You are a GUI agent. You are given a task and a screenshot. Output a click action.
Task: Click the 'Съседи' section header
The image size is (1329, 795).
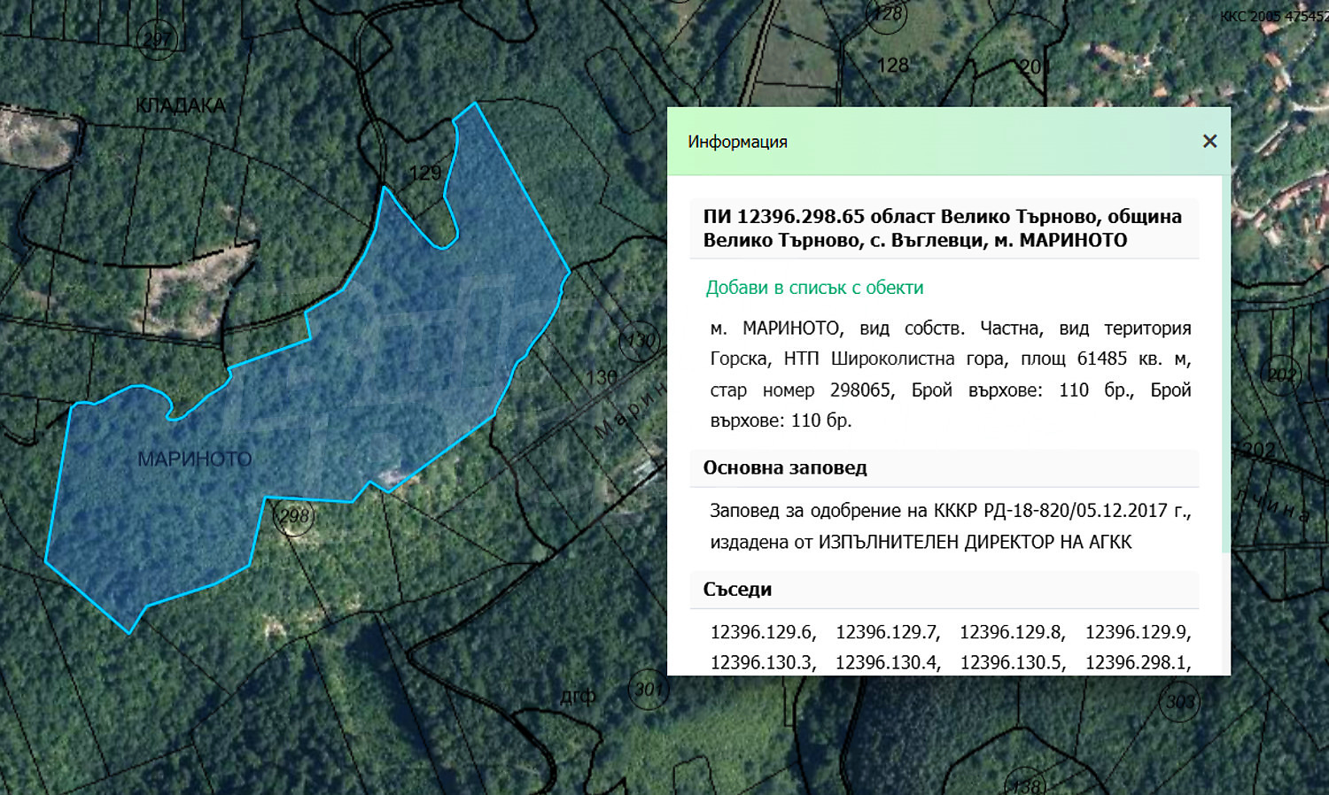point(737,590)
